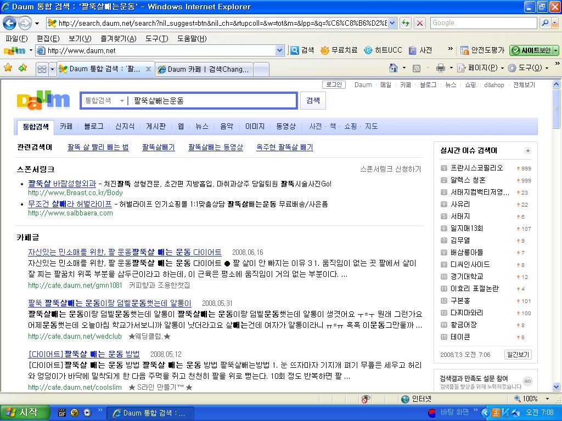Screen dimensions: 562x421
Task: Click trending term 프란시스코필리오
Action: (x=477, y=168)
